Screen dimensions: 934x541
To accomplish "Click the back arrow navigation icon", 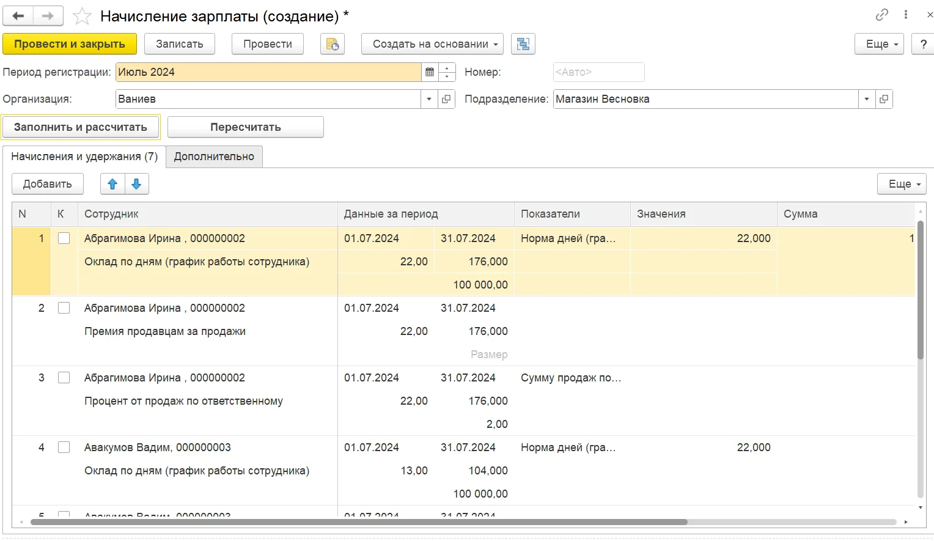I will click(x=18, y=16).
